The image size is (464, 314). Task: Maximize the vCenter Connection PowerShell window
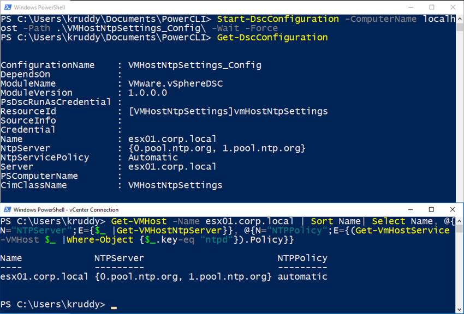coord(431,209)
